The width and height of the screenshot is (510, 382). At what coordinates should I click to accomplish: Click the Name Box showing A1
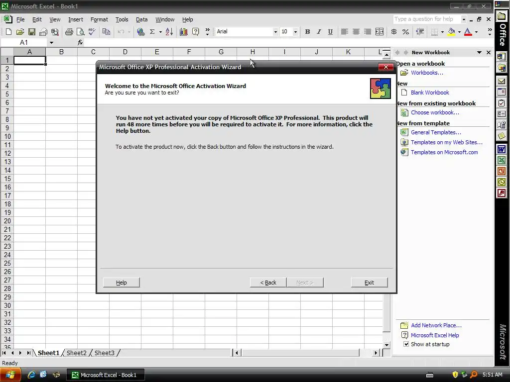24,43
